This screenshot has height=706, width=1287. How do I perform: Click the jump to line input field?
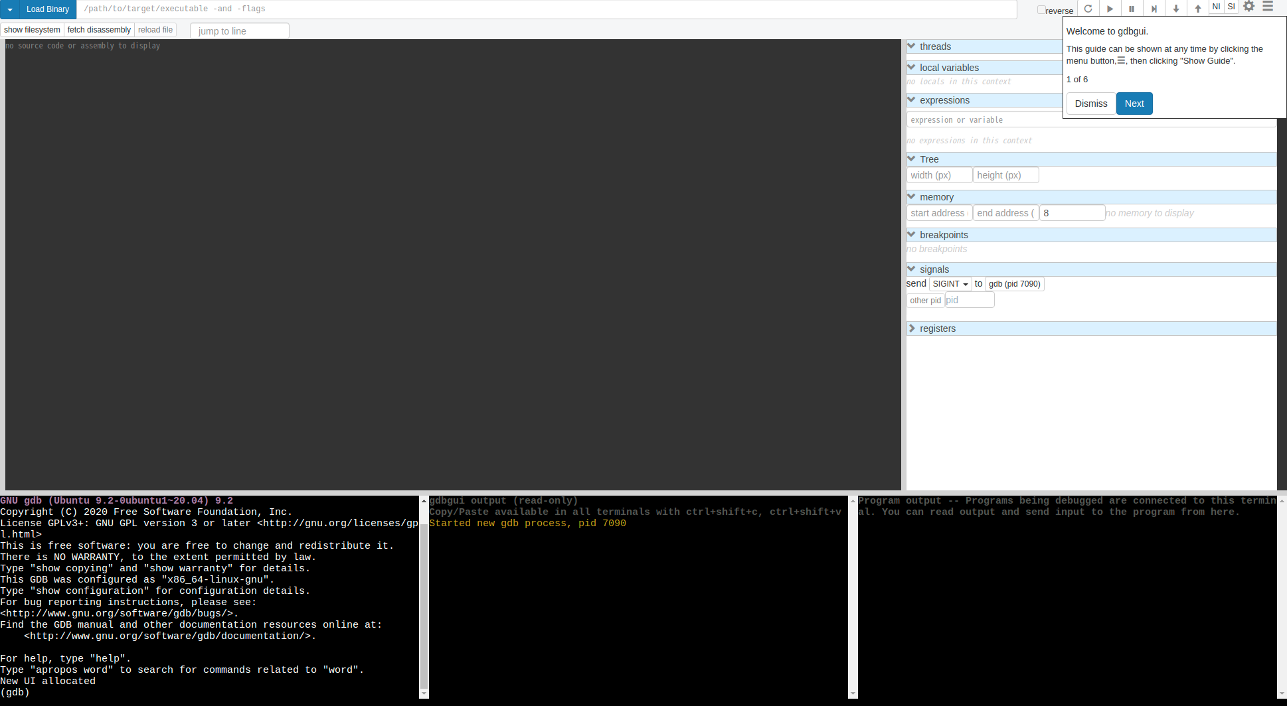[x=239, y=31]
